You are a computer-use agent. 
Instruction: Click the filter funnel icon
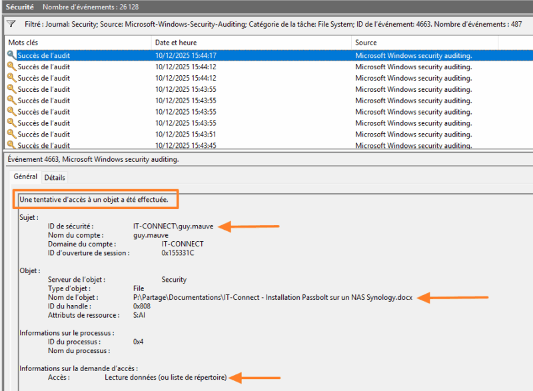11,24
